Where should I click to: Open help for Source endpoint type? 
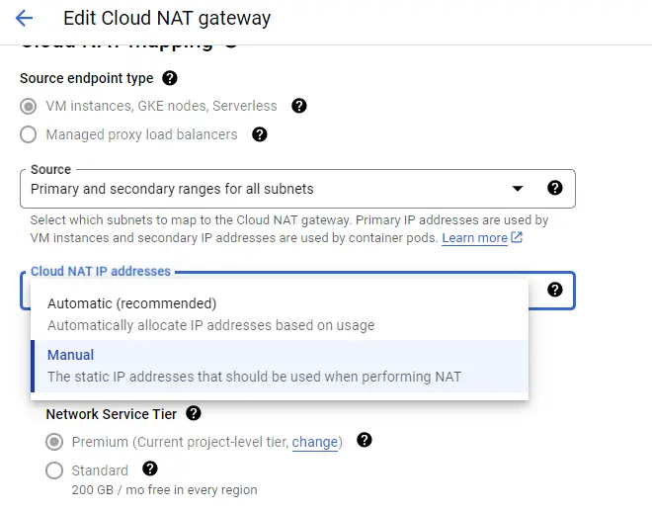click(170, 78)
